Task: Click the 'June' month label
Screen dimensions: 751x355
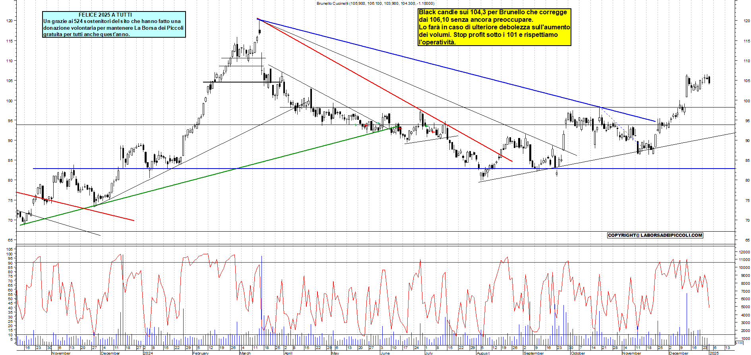Action: (385, 353)
